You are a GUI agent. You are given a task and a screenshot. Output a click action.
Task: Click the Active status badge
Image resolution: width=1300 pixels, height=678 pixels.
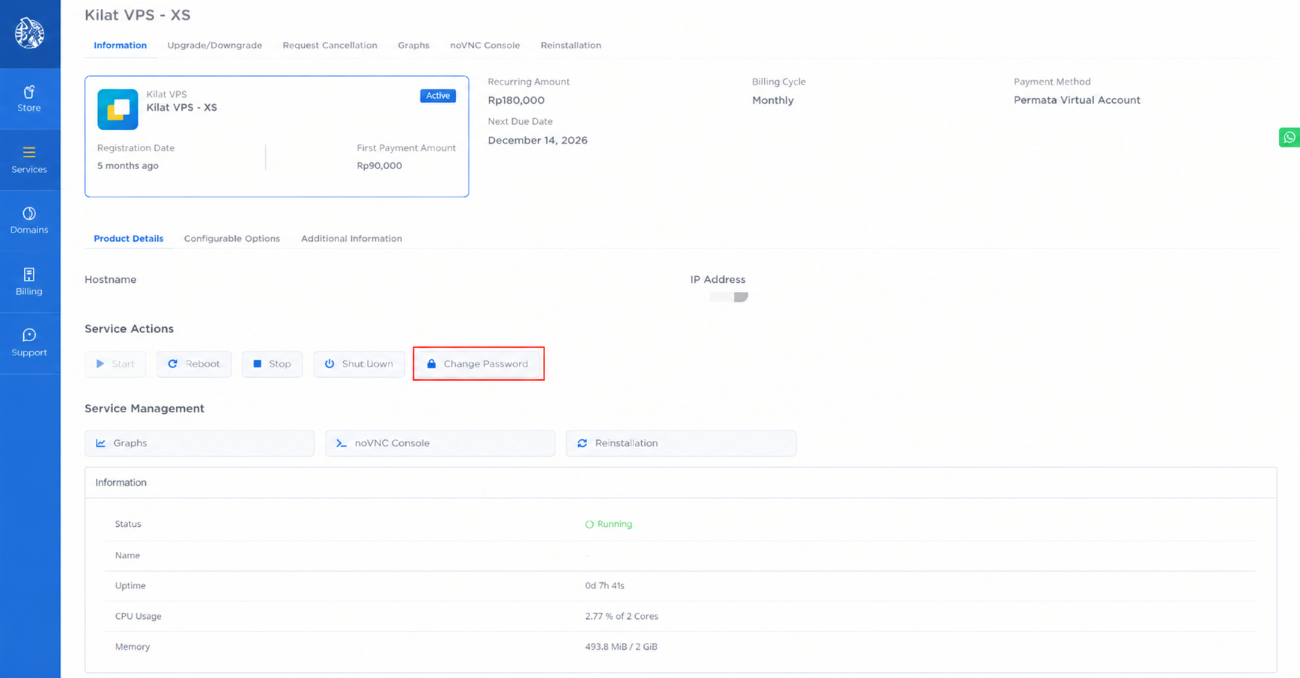438,96
